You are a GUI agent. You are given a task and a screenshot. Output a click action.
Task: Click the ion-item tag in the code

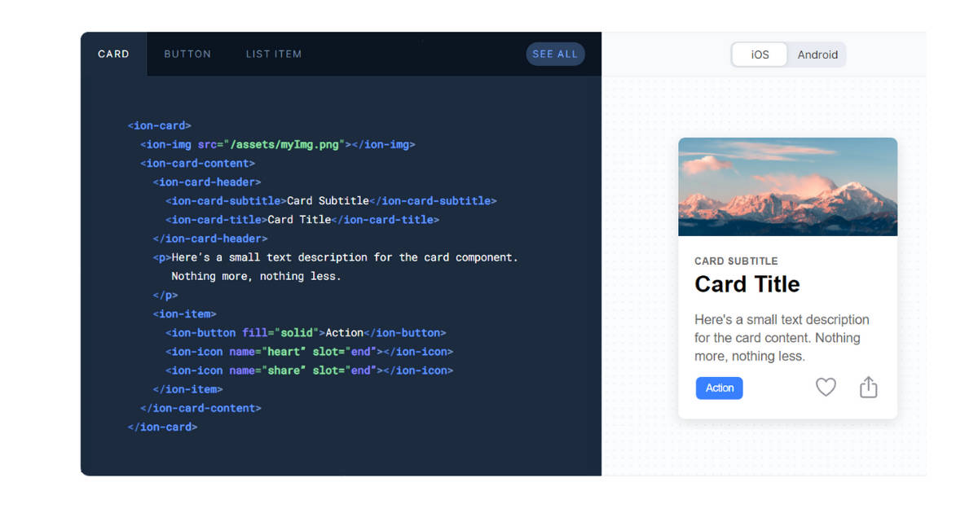[x=185, y=313]
